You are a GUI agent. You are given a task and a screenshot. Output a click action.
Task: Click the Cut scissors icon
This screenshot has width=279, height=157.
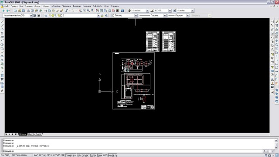point(46,10)
